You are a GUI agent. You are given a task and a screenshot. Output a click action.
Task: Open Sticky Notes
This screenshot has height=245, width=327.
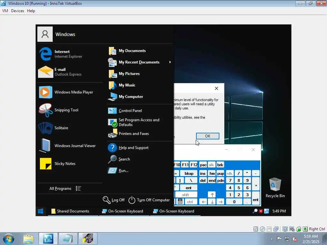pyautogui.click(x=70, y=164)
